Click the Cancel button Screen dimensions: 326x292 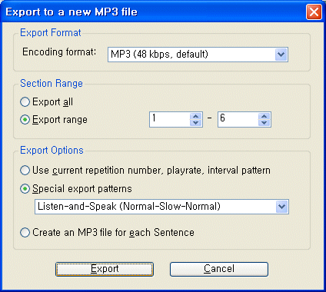pyautogui.click(x=219, y=269)
